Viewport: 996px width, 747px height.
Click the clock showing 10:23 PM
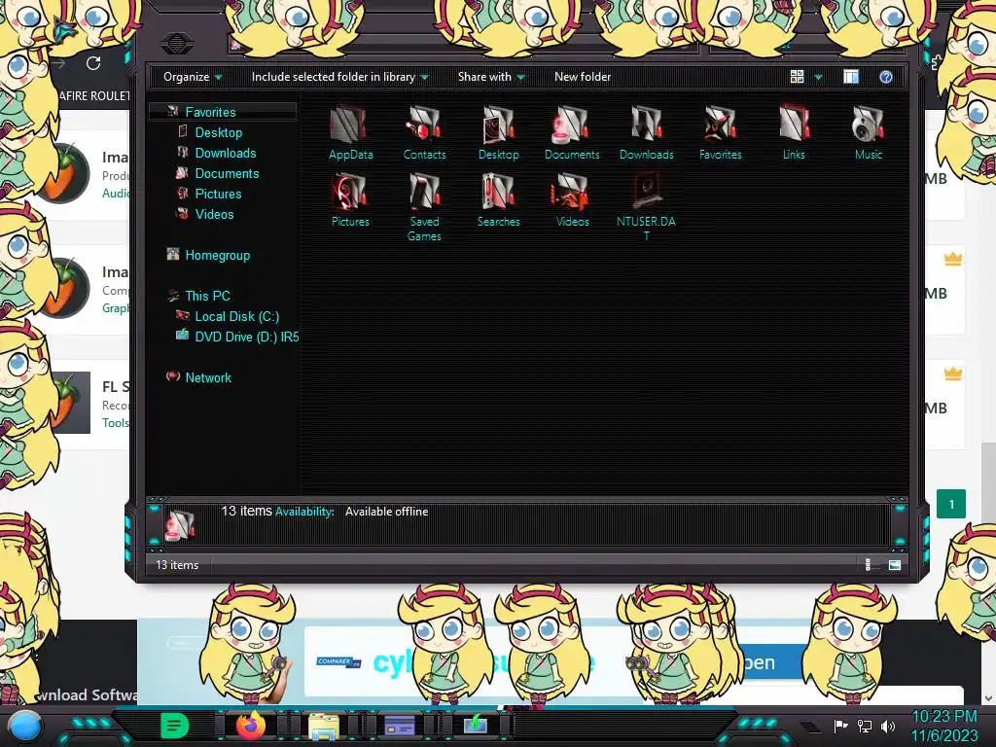pyautogui.click(x=943, y=717)
